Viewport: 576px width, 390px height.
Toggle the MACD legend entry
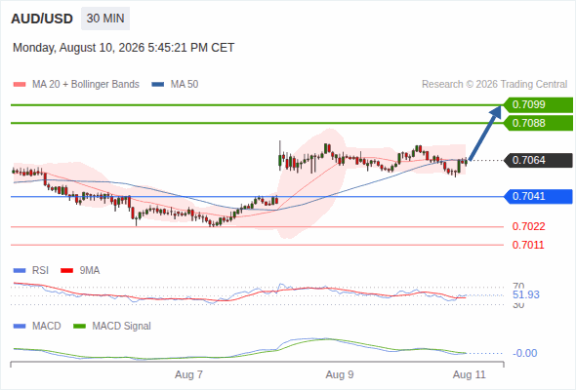pos(37,327)
